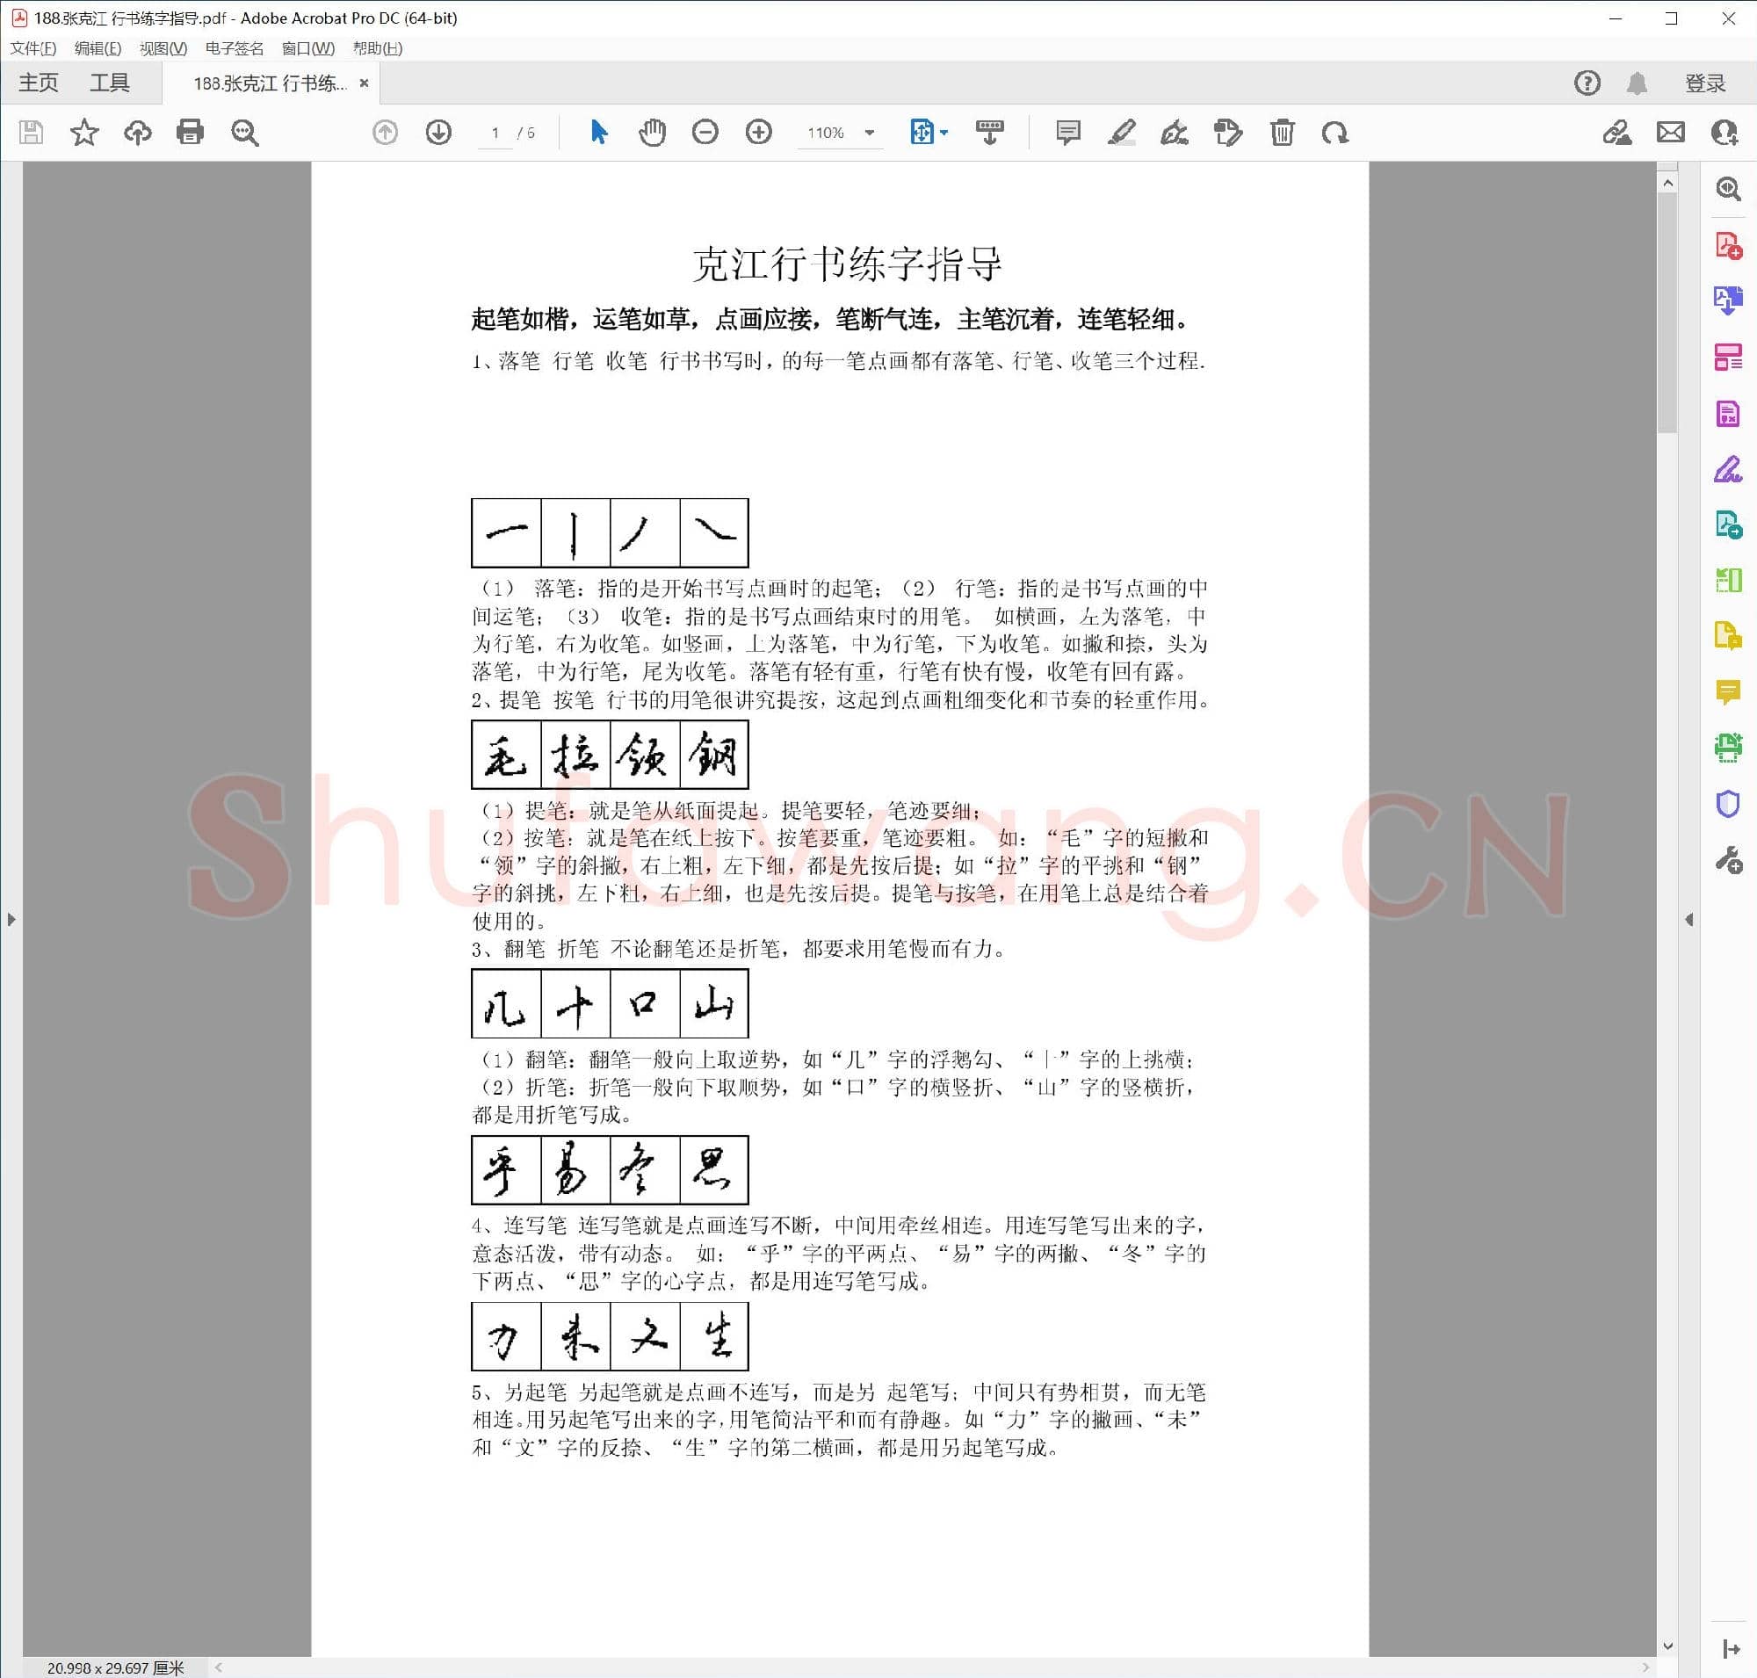Expand the left navigation pane arrow
Viewport: 1757px width, 1678px height.
coord(11,919)
